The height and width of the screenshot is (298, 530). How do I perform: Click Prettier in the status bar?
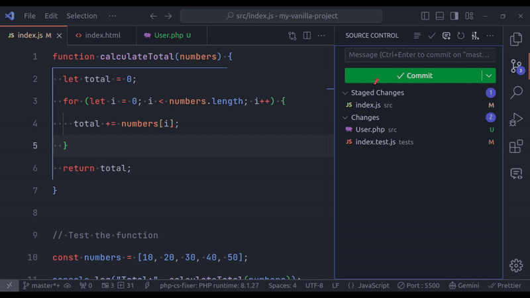tap(505, 285)
